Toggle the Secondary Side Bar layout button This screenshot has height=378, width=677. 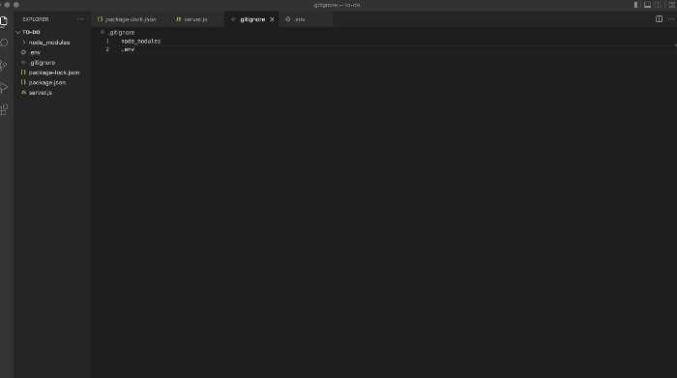click(x=658, y=5)
